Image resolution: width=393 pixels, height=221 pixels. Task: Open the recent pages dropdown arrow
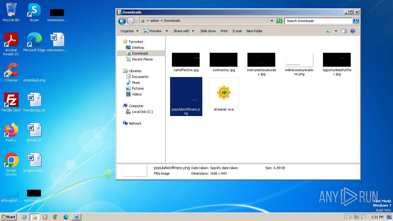click(x=137, y=21)
